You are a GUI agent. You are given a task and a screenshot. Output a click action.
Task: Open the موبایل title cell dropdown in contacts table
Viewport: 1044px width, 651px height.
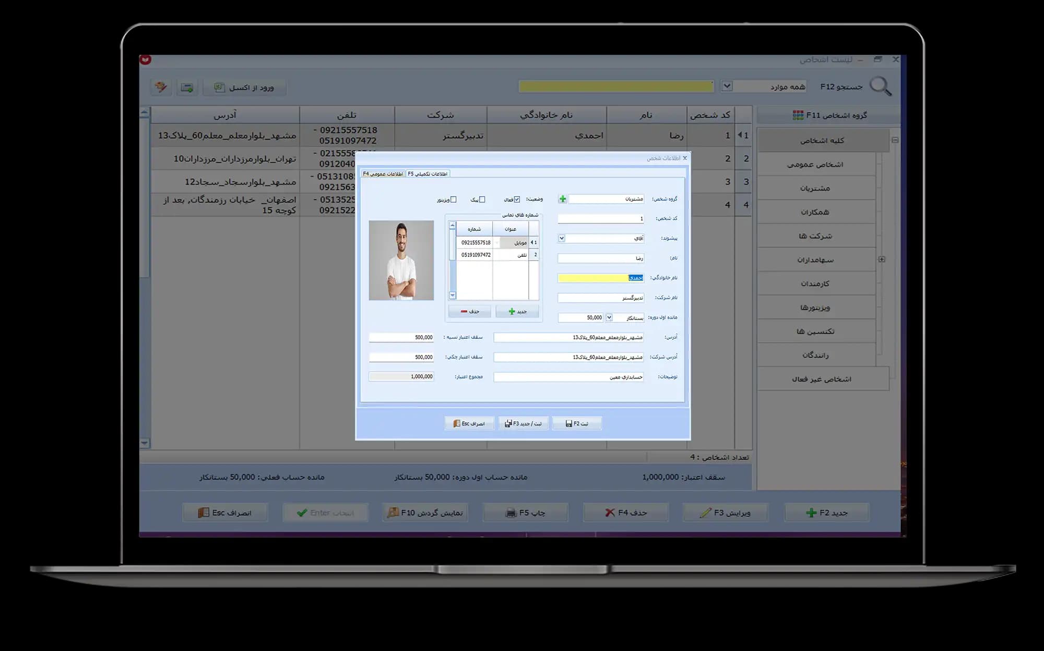(496, 243)
